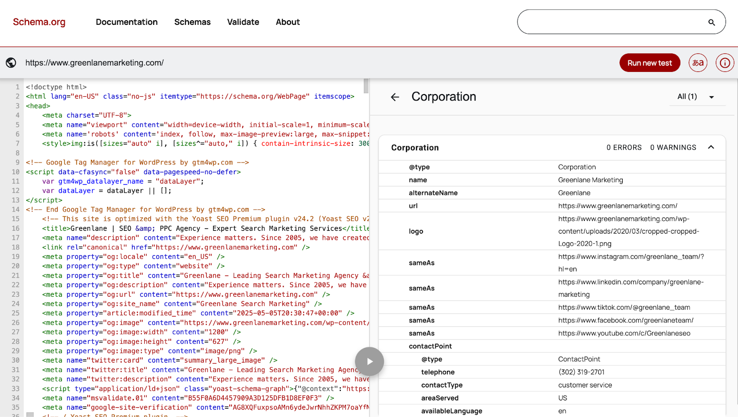Open the language selector icon

point(698,63)
